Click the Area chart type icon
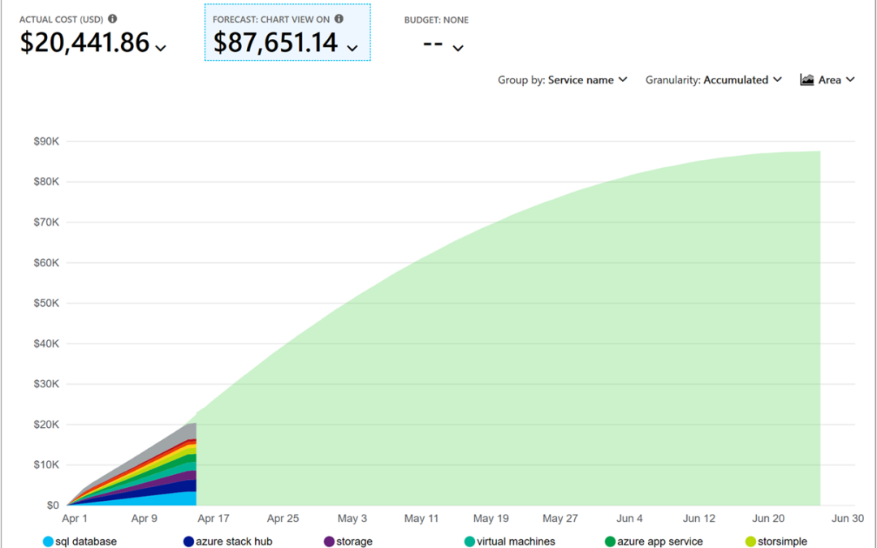The width and height of the screenshot is (877, 548). (x=806, y=80)
